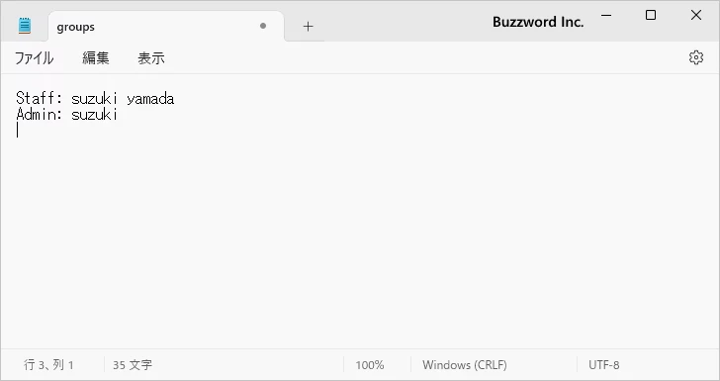Screen dimensions: 720x381
Task: Click the 35 文字 character count
Action: click(133, 365)
